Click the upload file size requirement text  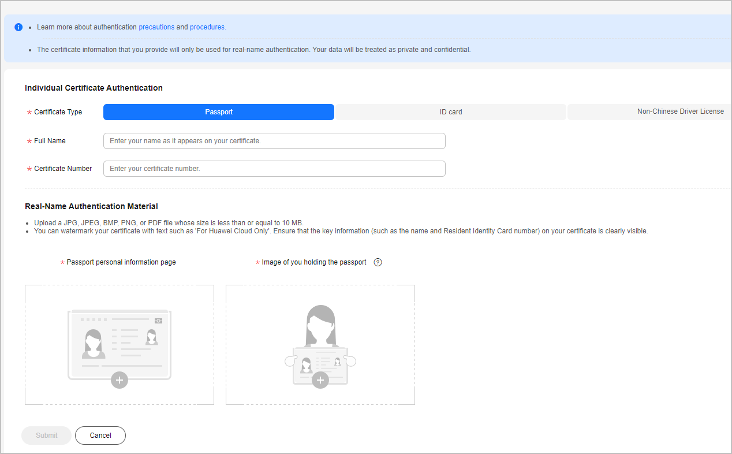pyautogui.click(x=169, y=223)
